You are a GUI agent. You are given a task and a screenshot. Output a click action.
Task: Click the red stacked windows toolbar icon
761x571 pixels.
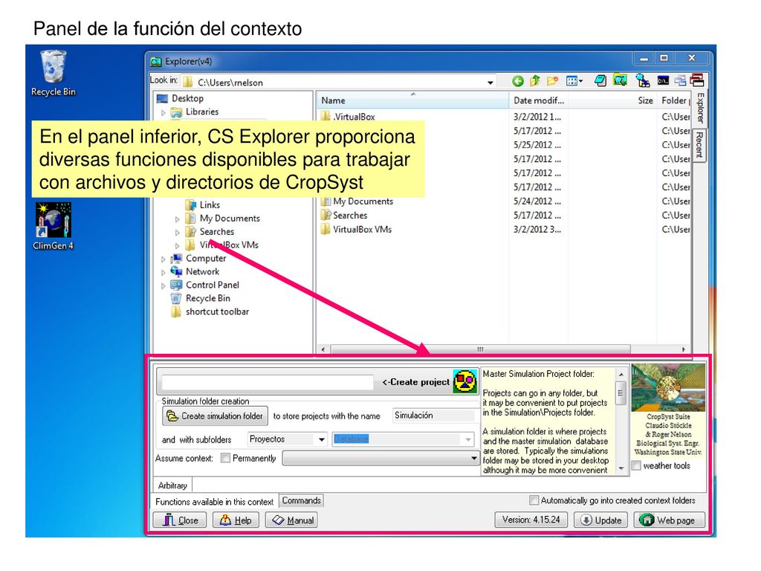click(697, 80)
